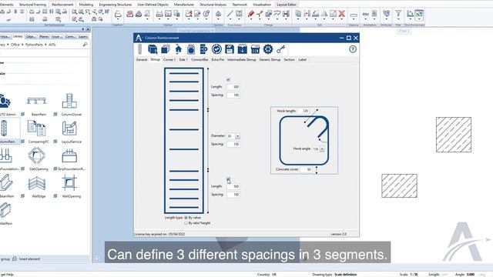Select the upper hatched square in the drawing
Screen dimensions: 493x277
point(454,135)
